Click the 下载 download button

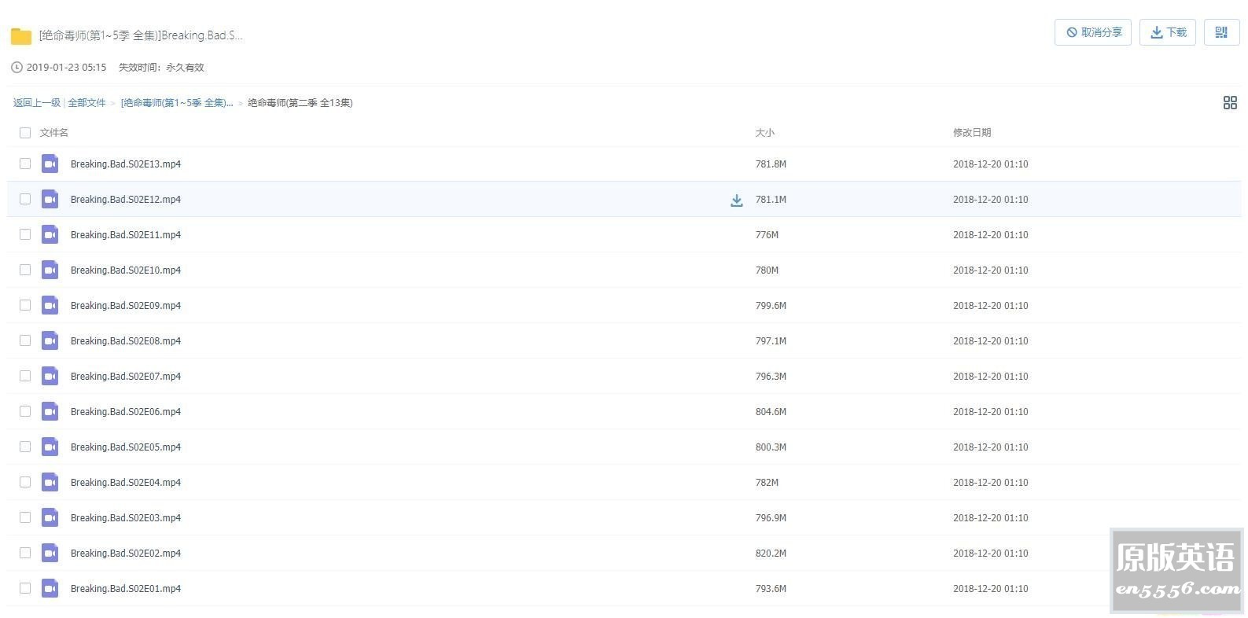(1168, 32)
